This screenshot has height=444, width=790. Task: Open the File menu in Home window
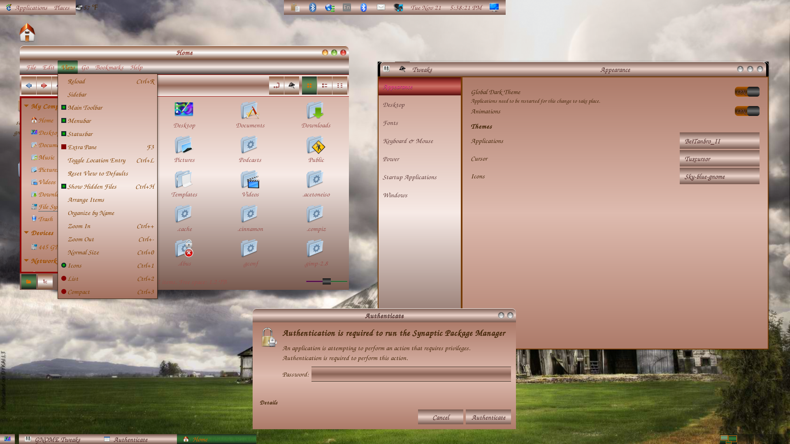click(x=31, y=67)
